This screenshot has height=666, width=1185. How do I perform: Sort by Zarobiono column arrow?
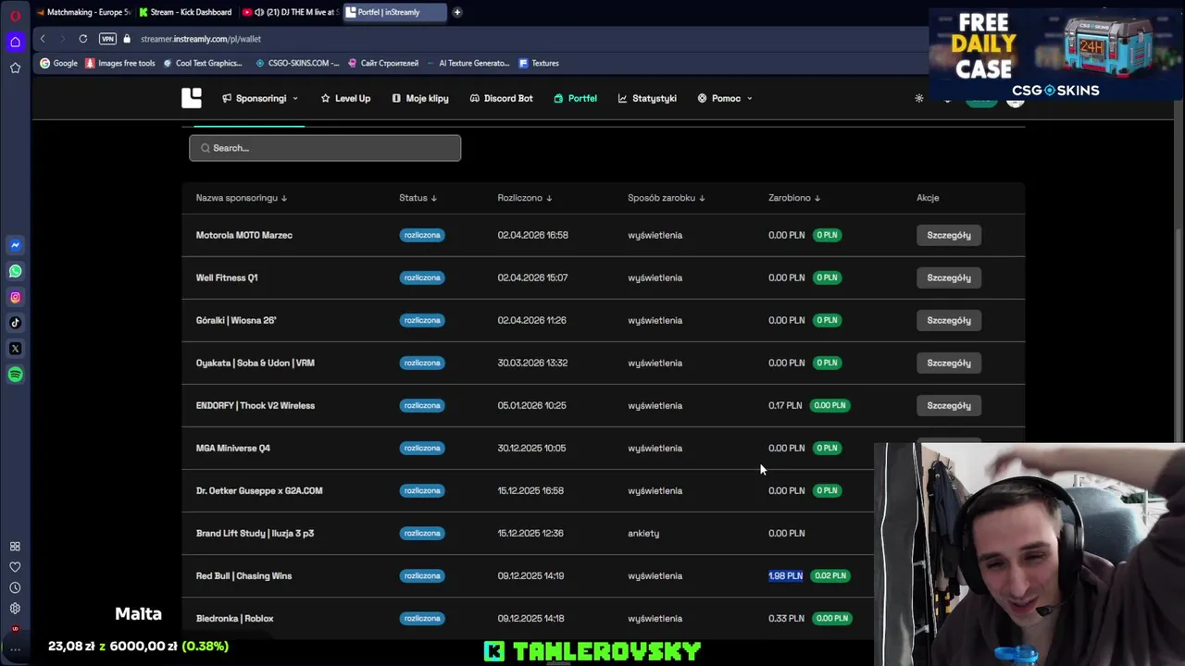coord(817,198)
